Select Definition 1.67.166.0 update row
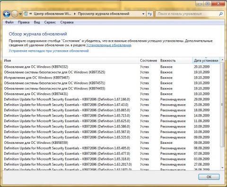227x187 pixels. click(111, 99)
